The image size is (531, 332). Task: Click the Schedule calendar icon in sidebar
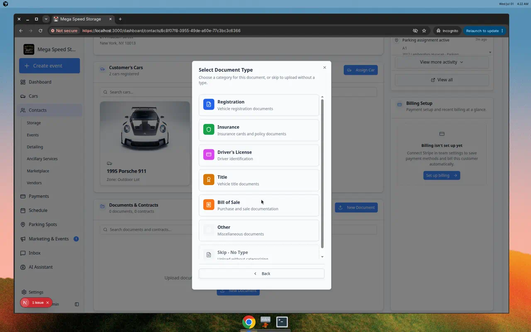23,210
